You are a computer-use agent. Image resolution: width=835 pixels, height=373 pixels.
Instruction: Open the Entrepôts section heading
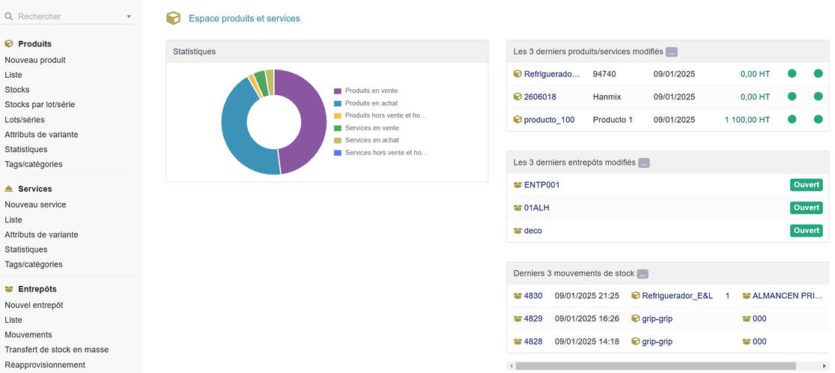coord(37,289)
